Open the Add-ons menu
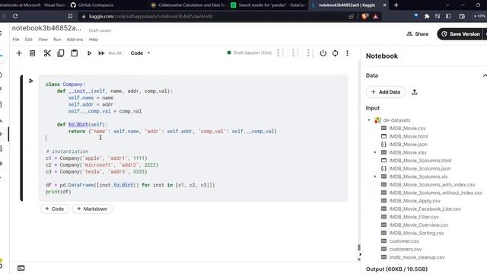 click(x=75, y=40)
